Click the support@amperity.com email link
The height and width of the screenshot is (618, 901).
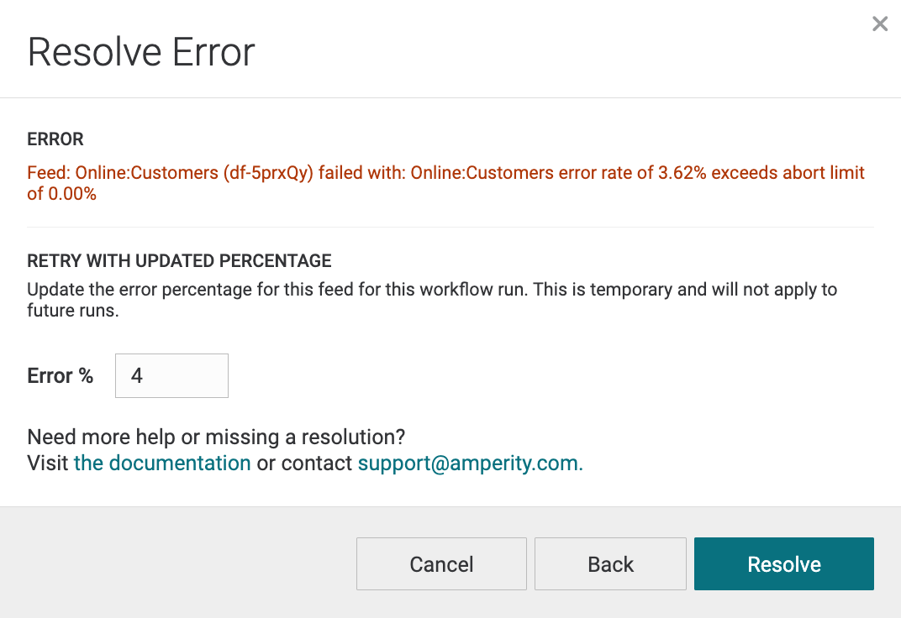click(470, 463)
